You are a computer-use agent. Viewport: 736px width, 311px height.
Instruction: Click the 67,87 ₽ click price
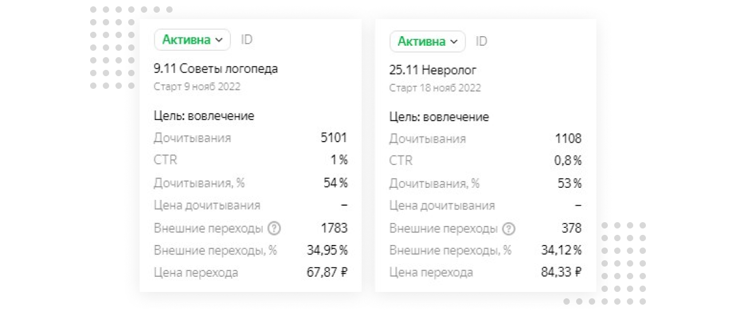point(327,272)
